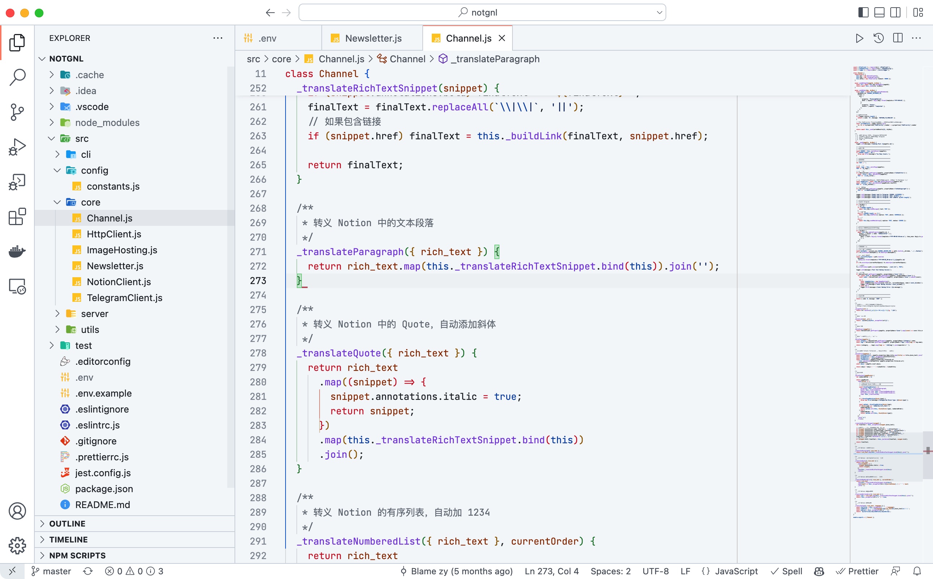Close the Channel.js tab
Image resolution: width=933 pixels, height=579 pixels.
point(502,38)
